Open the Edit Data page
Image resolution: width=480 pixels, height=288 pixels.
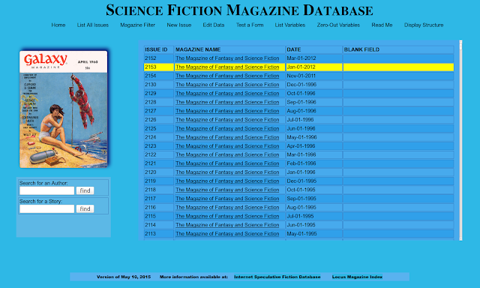214,25
